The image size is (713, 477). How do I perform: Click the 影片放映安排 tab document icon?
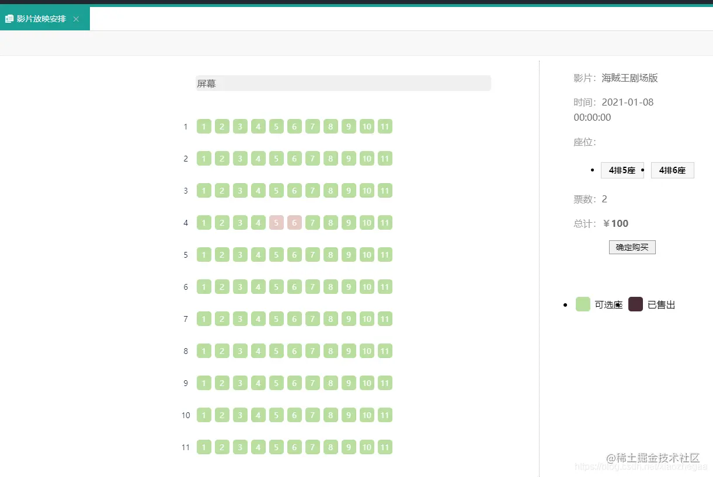[9, 19]
